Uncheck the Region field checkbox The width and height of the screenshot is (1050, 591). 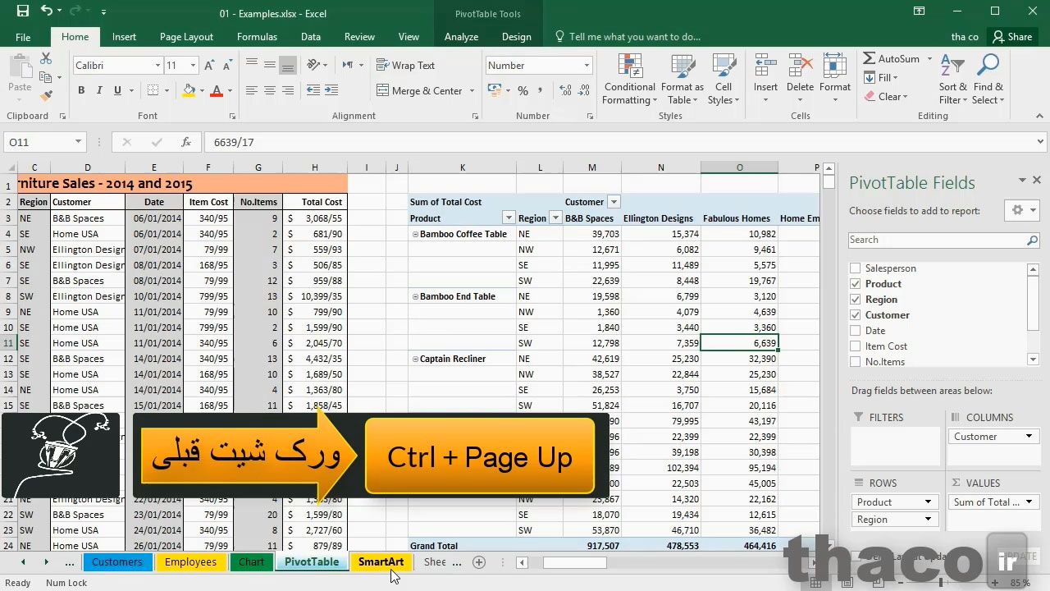[x=856, y=300]
